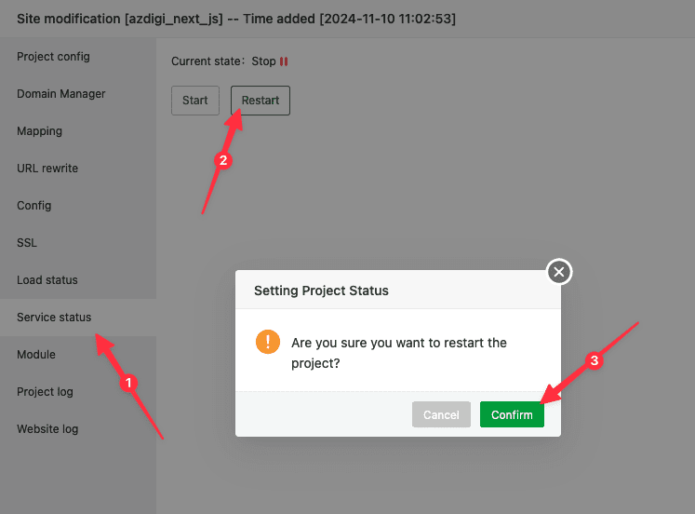Switch to the Domain Manager tab

(x=61, y=94)
